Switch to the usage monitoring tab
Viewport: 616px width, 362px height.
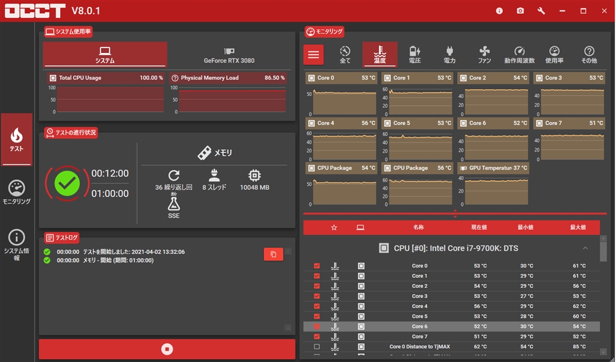554,55
